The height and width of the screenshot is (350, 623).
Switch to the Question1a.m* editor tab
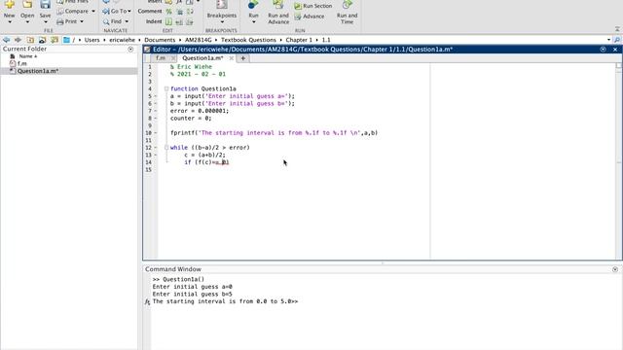tap(202, 58)
